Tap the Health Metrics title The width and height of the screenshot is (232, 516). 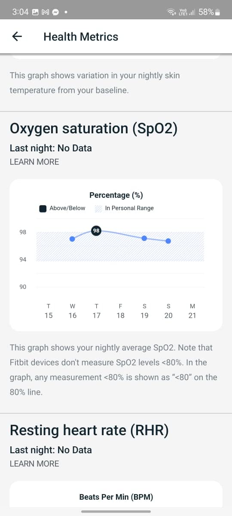click(81, 37)
